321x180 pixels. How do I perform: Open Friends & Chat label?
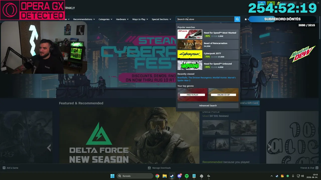point(307,168)
